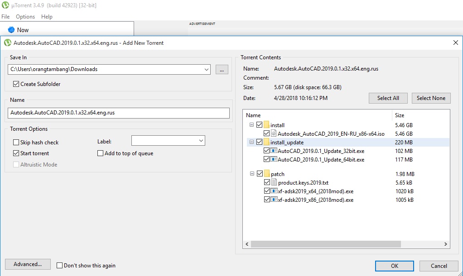Open the Label combo box
Image resolution: width=463 pixels, height=276 pixels.
click(168, 141)
